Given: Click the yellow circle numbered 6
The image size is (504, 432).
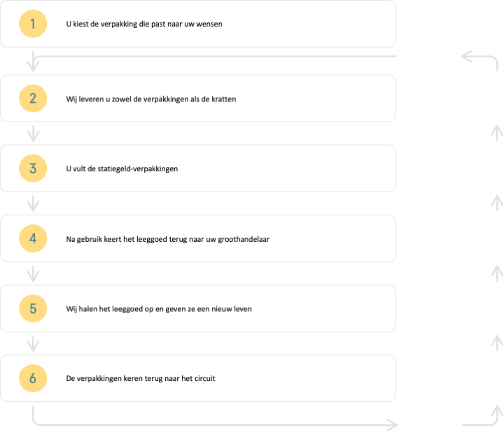Looking at the screenshot, I should click(x=33, y=378).
